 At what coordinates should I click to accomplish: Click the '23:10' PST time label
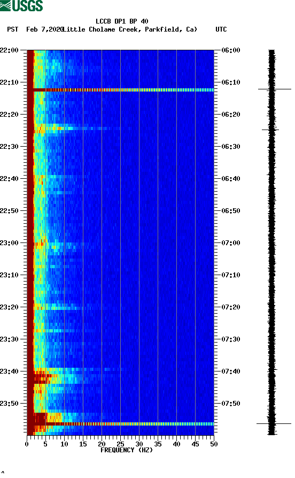(9, 275)
